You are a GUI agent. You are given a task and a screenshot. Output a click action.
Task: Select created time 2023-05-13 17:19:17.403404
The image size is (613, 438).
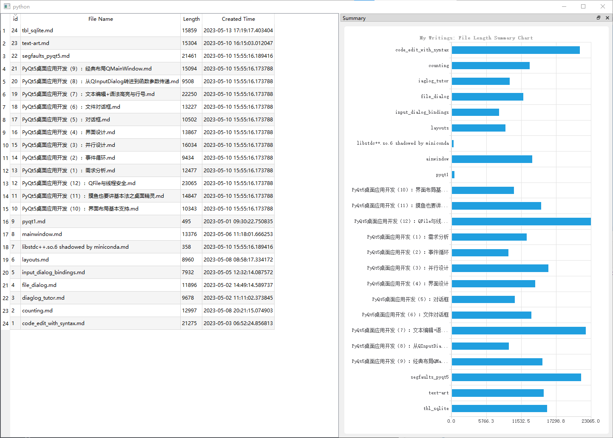tap(238, 31)
